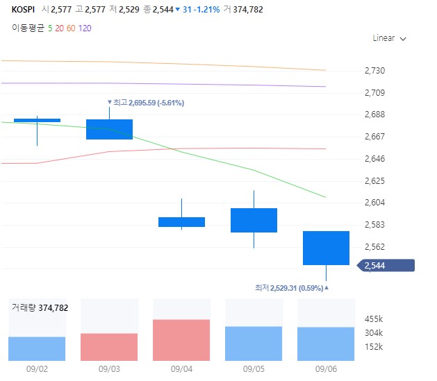Click the 304k volume axis label
Image resolution: width=437 pixels, height=381 pixels.
(374, 333)
